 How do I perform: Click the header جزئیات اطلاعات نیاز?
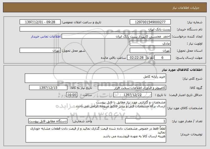coord(186,8)
